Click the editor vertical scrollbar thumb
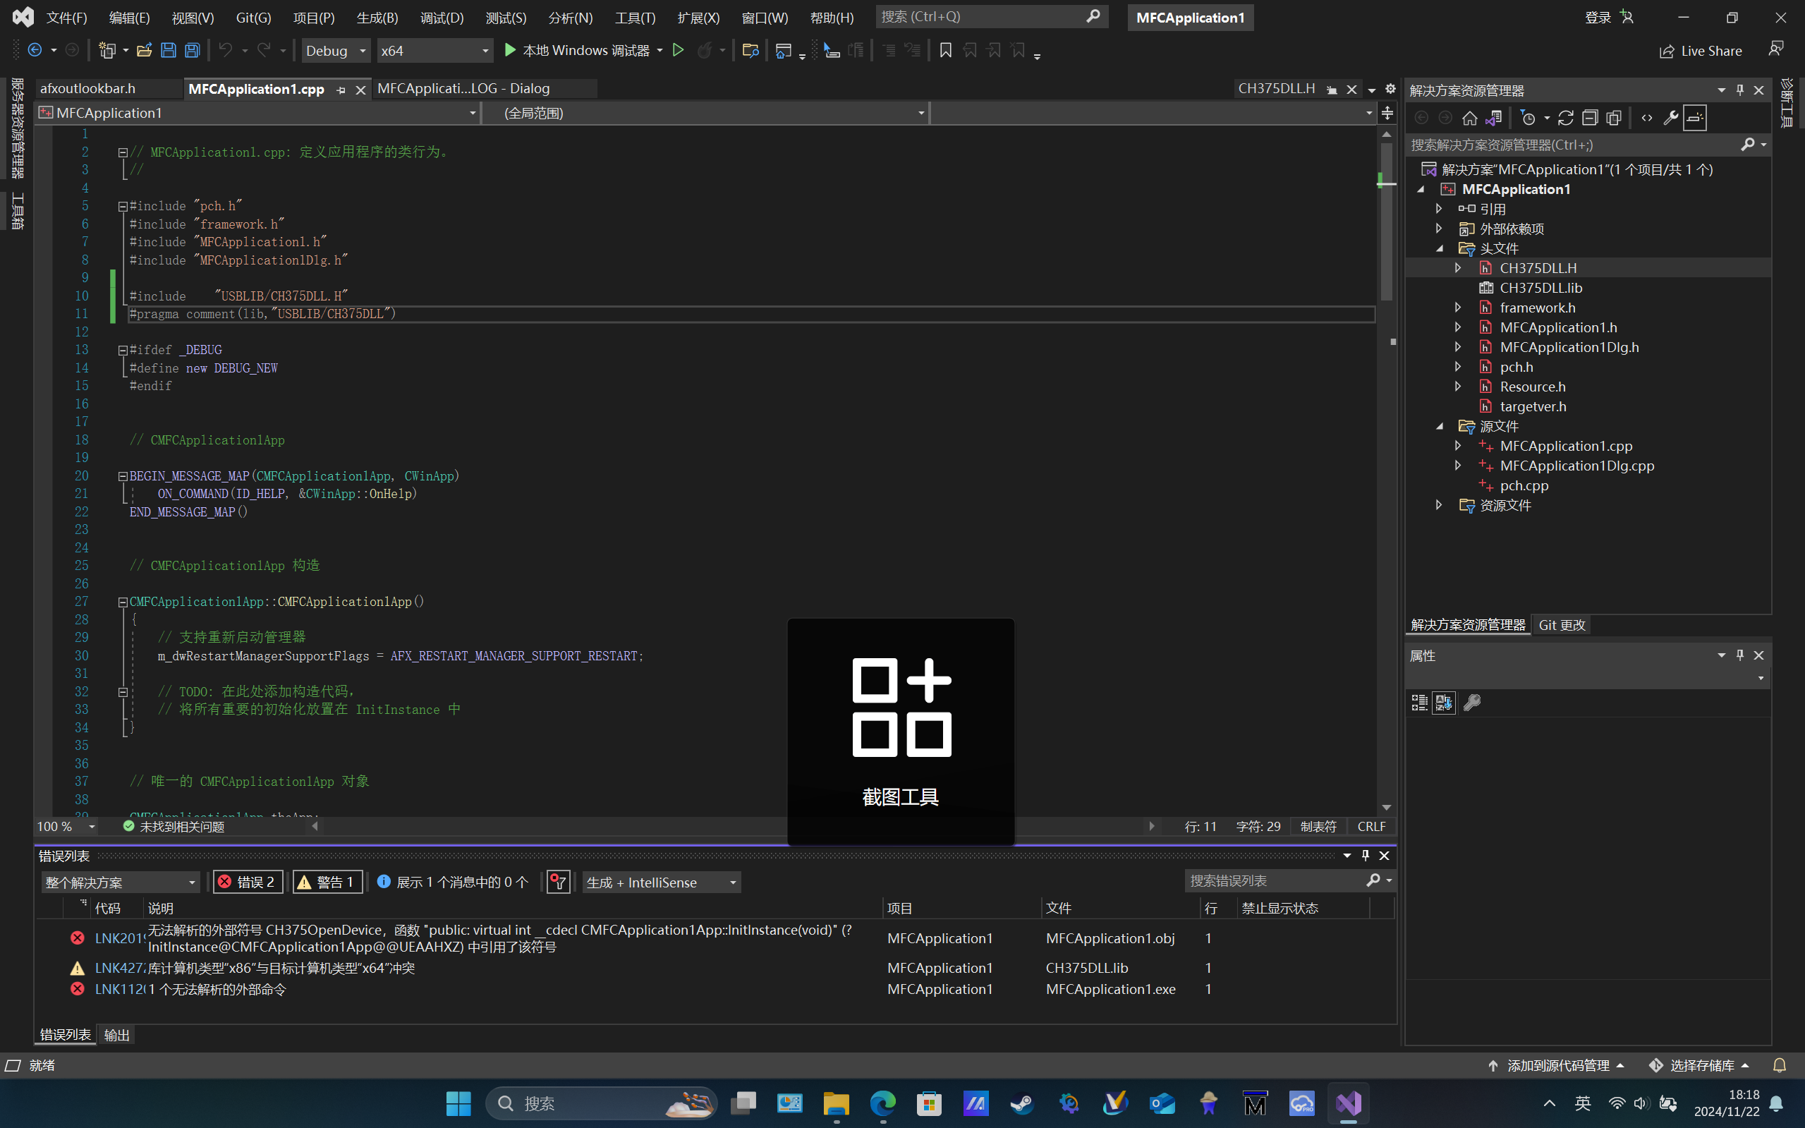1805x1128 pixels. 1386,222
